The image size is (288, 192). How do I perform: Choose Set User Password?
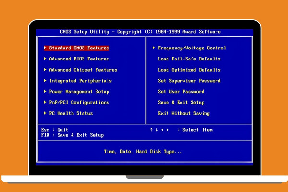[x=181, y=92]
